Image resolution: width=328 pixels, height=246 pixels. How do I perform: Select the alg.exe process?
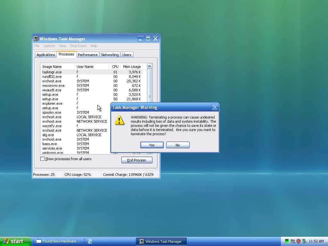(75, 135)
